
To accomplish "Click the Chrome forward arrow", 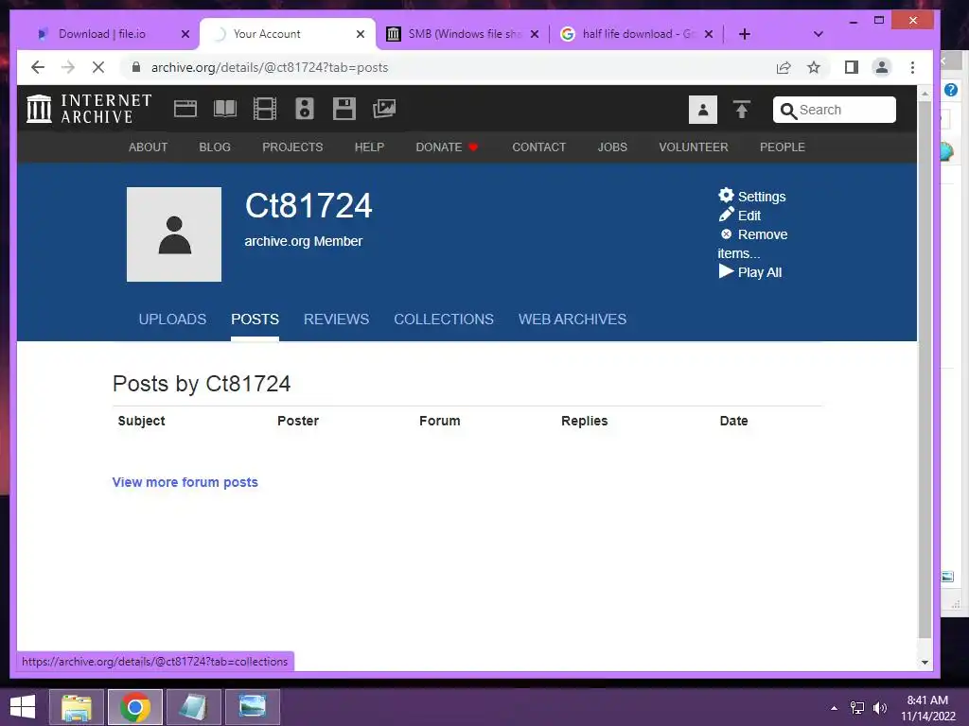I will pyautogui.click(x=68, y=67).
